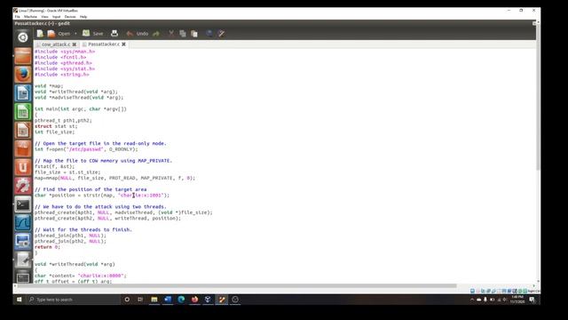Open System Settings from the dock

(x=23, y=186)
